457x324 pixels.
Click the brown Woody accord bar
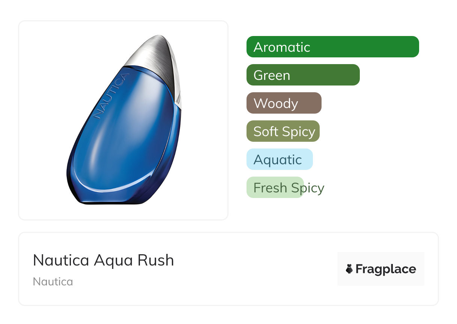click(284, 103)
